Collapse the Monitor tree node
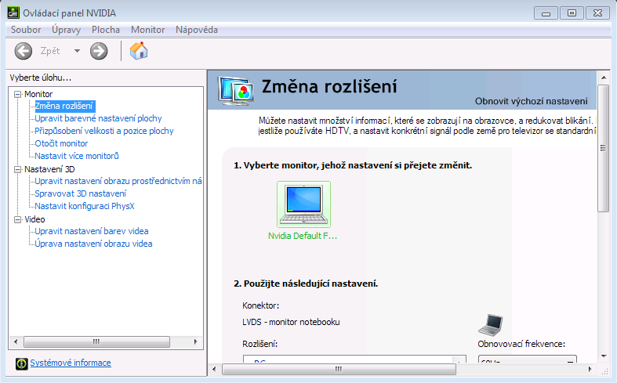617x383 pixels. pyautogui.click(x=18, y=94)
